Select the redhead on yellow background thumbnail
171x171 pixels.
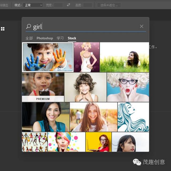tap(99, 142)
